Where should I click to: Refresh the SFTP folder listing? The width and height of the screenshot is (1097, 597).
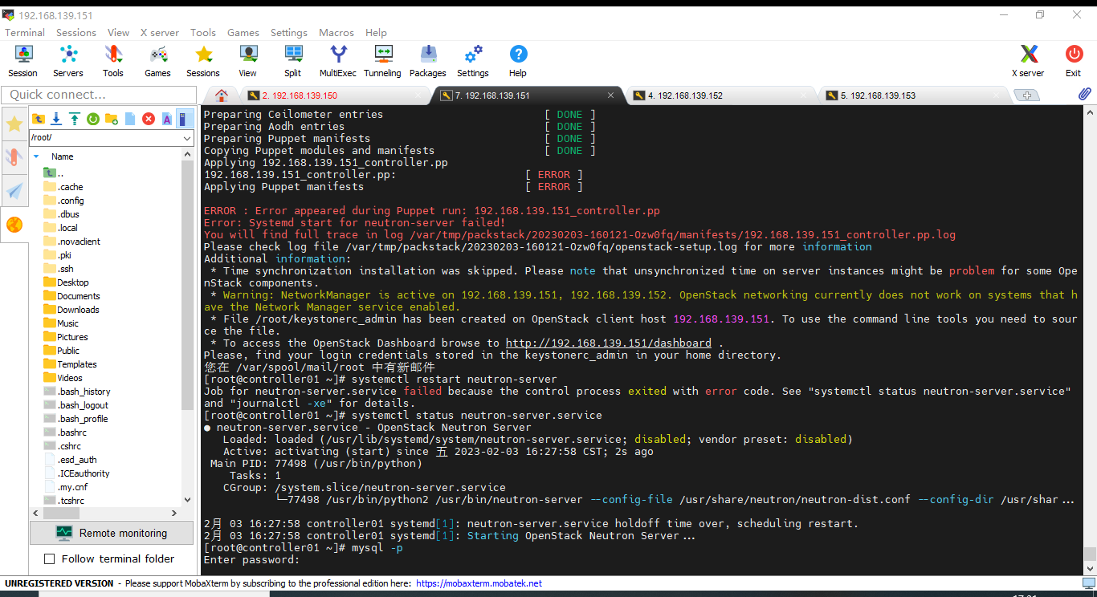[x=93, y=119]
